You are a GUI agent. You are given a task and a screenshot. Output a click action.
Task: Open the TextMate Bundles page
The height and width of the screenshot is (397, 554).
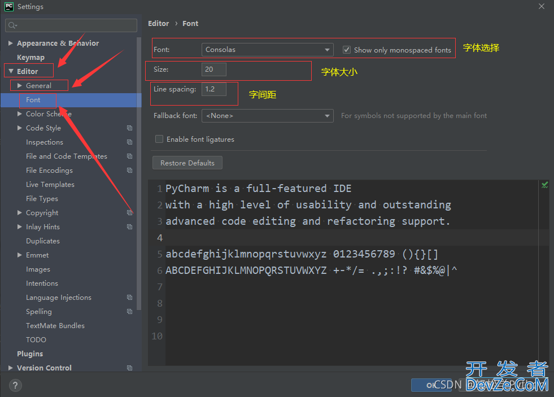click(55, 326)
